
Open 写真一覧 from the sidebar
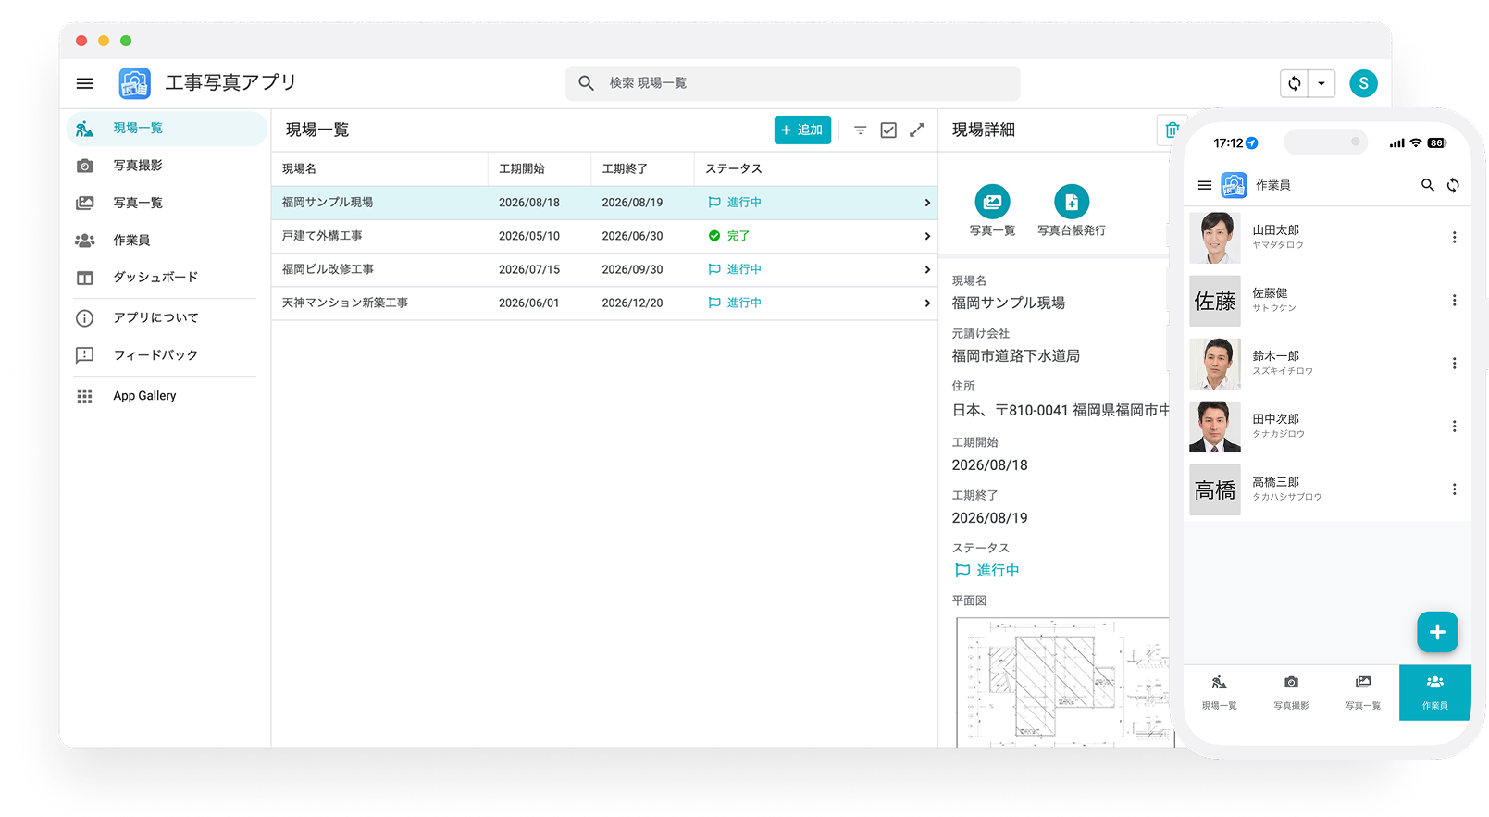(168, 203)
